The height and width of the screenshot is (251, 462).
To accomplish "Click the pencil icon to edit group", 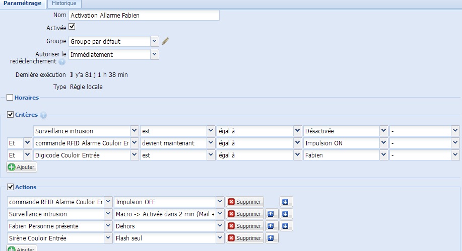I will pos(165,41).
